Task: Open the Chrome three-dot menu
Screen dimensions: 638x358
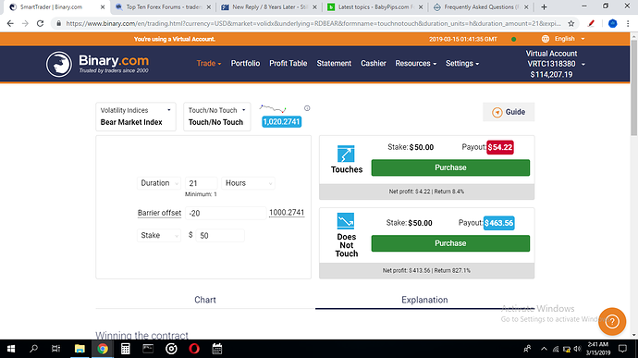Action: (x=628, y=24)
